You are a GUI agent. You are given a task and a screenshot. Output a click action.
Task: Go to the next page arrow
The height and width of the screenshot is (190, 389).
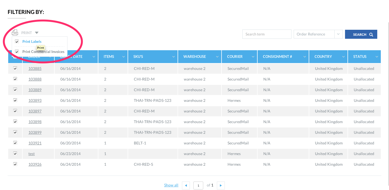(221, 185)
